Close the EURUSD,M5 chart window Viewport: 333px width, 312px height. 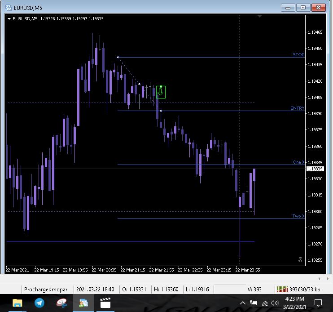tap(318, 8)
